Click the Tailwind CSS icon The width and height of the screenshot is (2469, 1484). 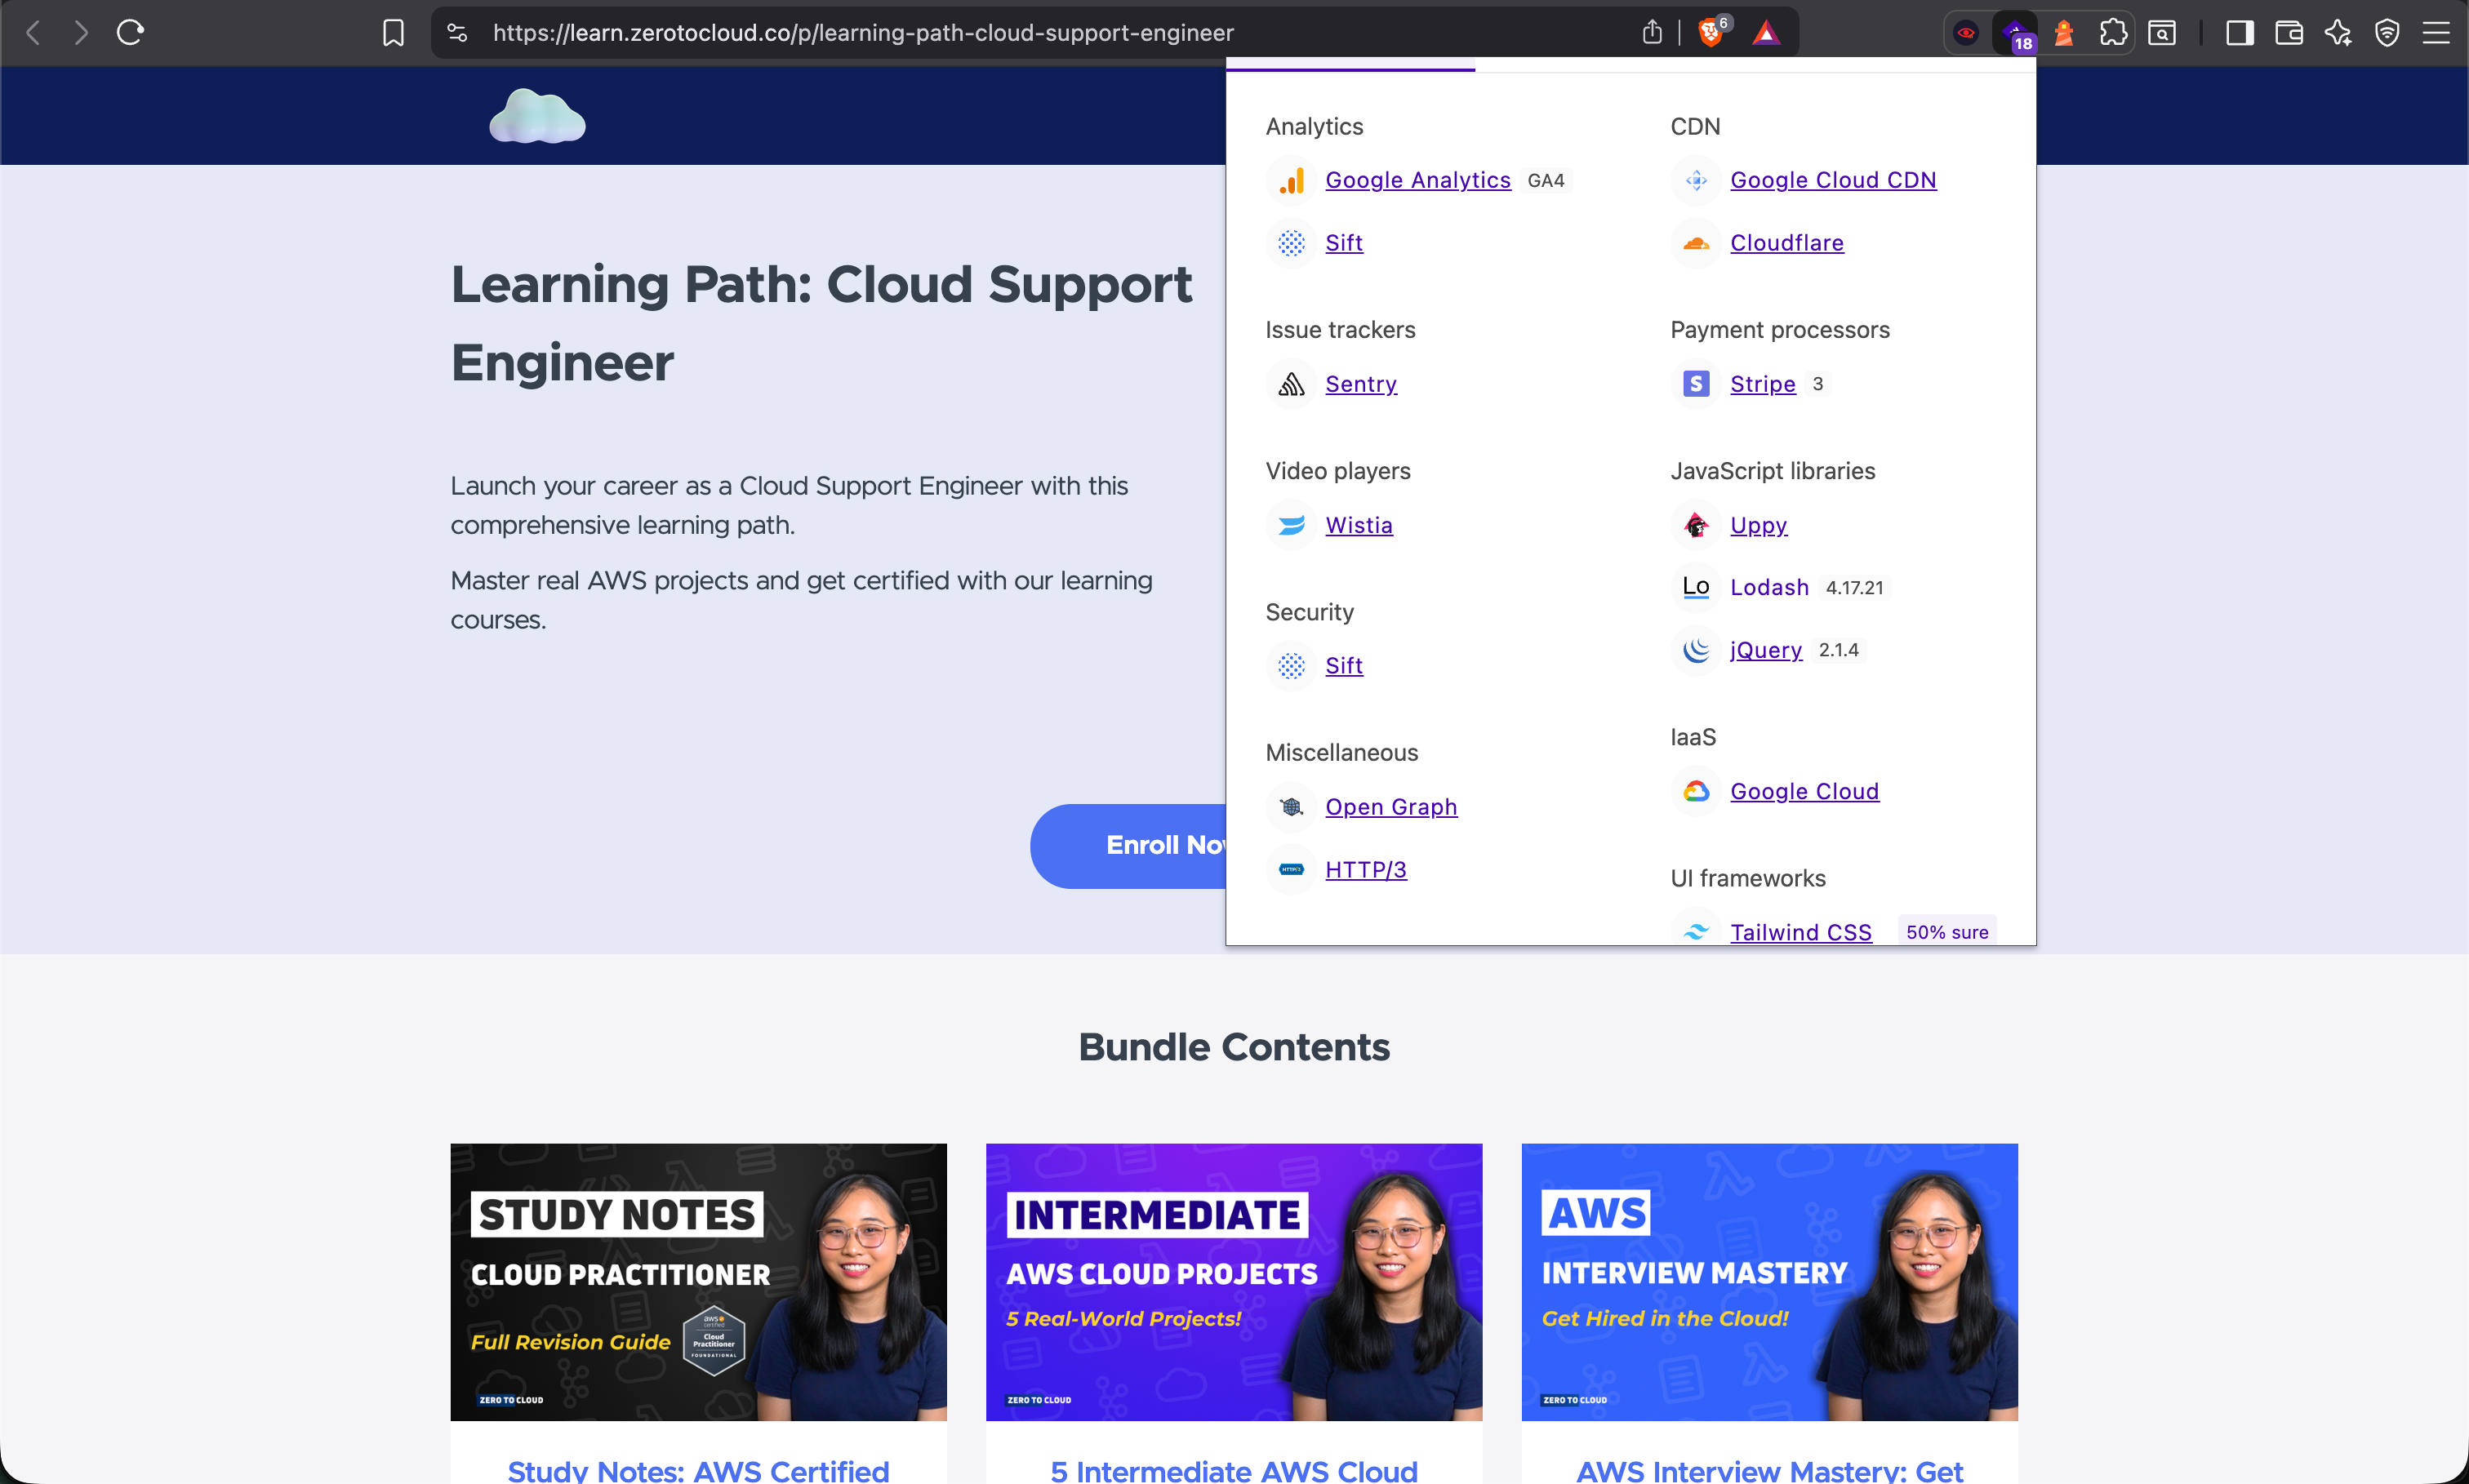click(x=1696, y=931)
